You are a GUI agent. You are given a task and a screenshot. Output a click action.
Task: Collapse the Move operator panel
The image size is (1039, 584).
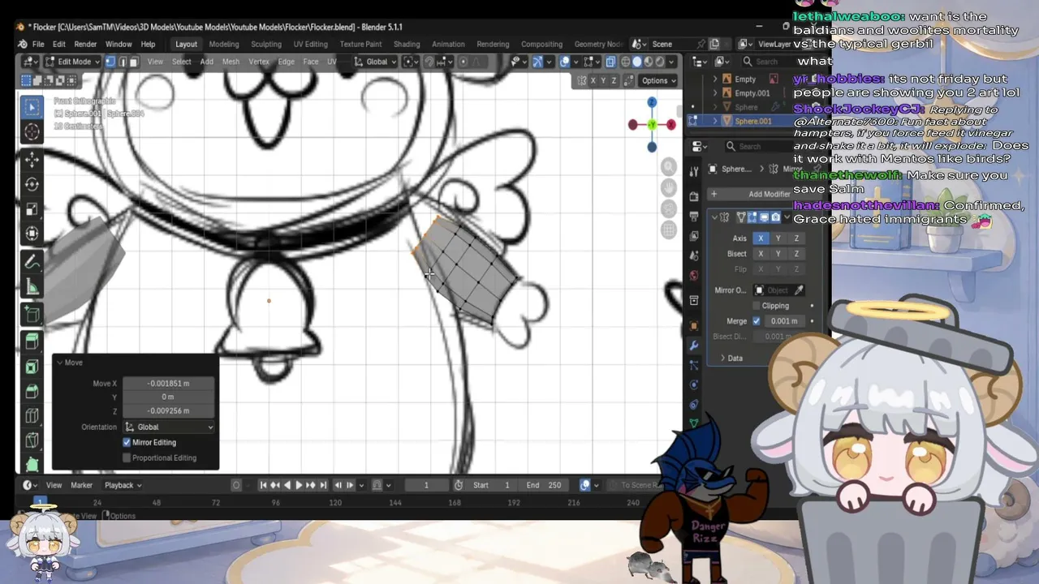point(60,363)
